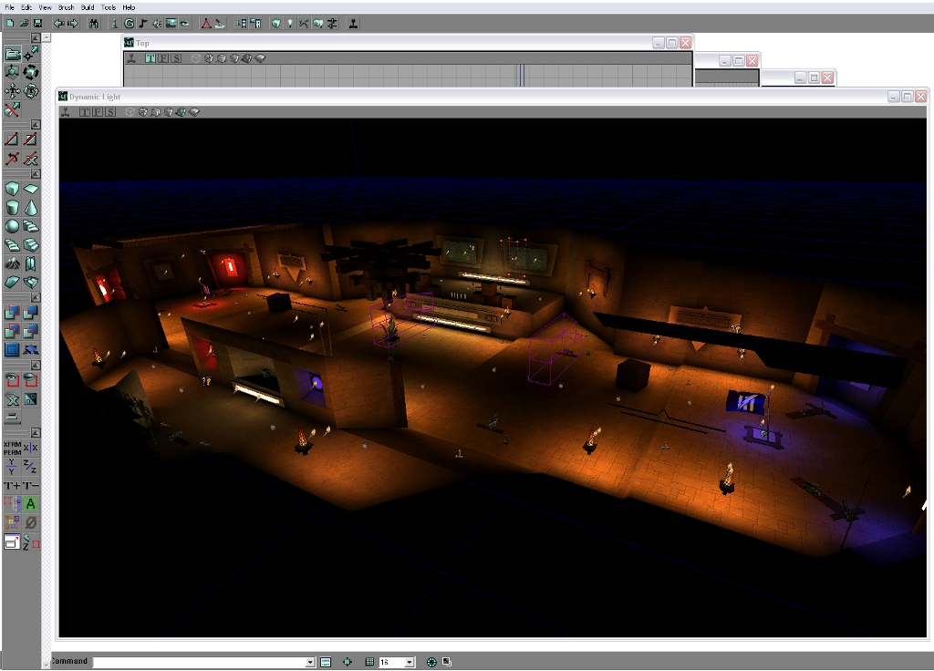Image resolution: width=934 pixels, height=671 pixels.
Task: Open the grid size dropdown showing 16
Action: pyautogui.click(x=408, y=662)
